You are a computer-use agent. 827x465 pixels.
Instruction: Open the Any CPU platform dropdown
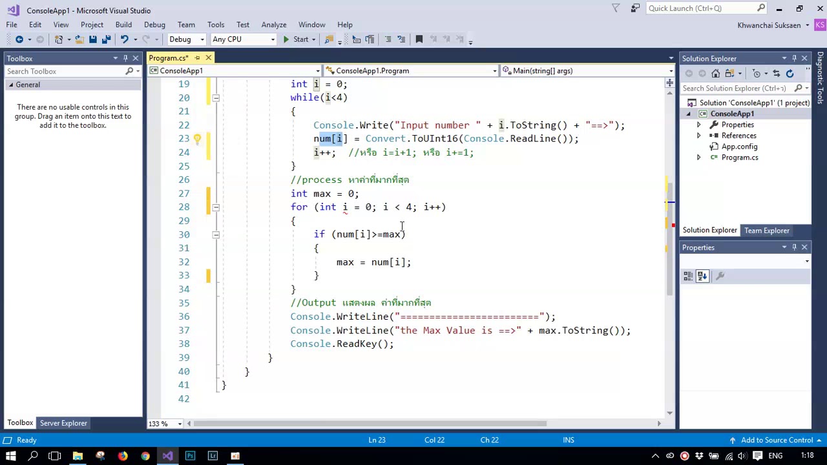tap(243, 39)
